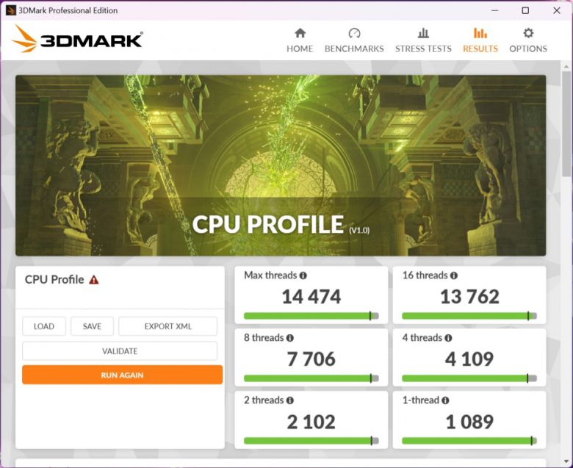This screenshot has width=573, height=468.
Task: Click Export XML button
Action: click(x=167, y=326)
